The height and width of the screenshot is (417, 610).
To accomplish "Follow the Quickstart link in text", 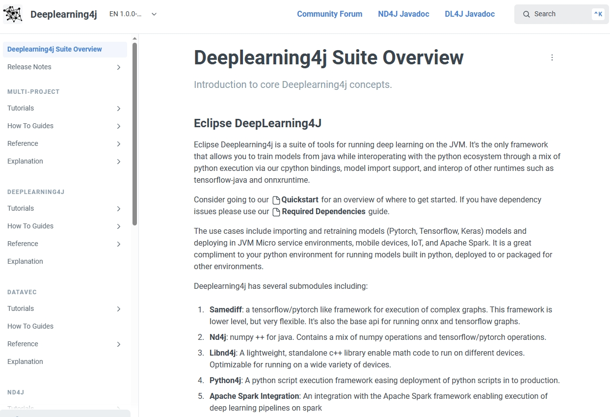I will [299, 200].
